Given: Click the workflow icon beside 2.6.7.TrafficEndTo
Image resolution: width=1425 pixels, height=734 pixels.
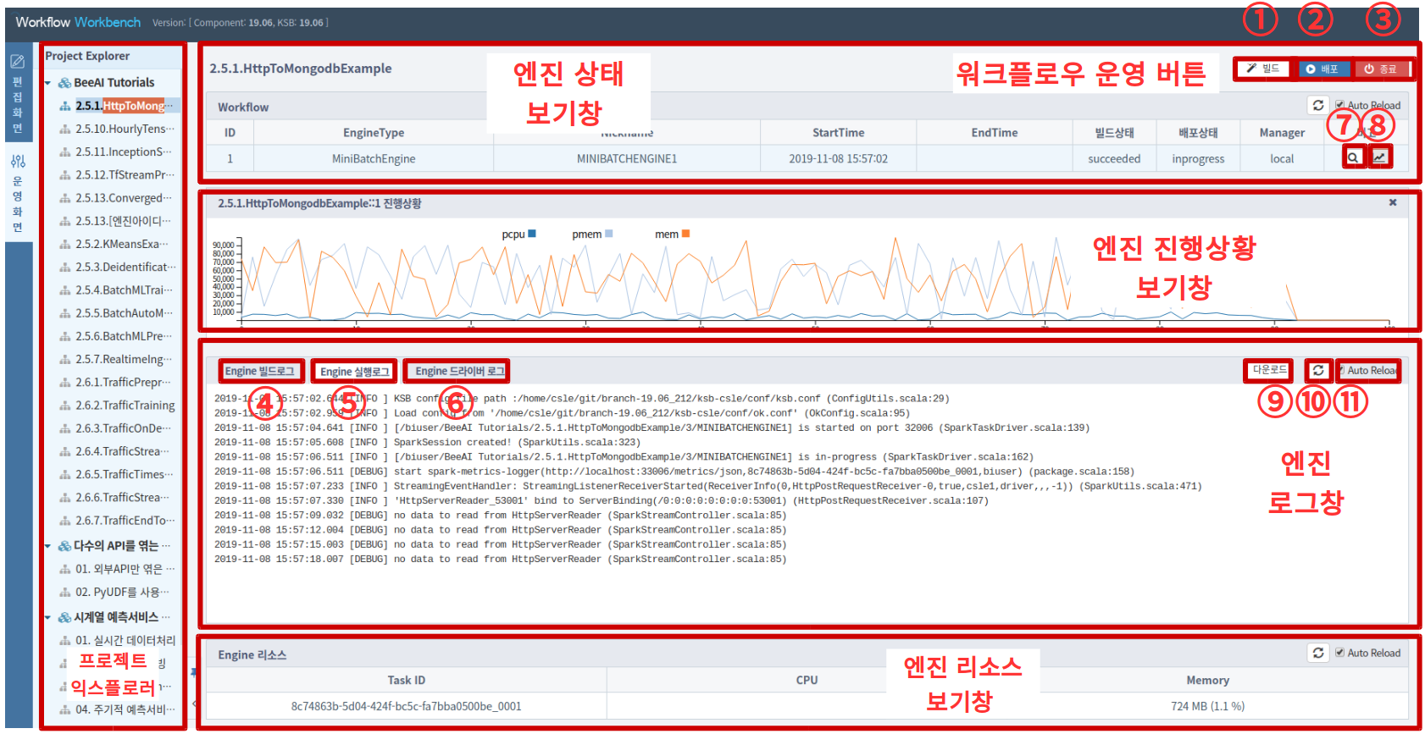Looking at the screenshot, I should coord(65,521).
